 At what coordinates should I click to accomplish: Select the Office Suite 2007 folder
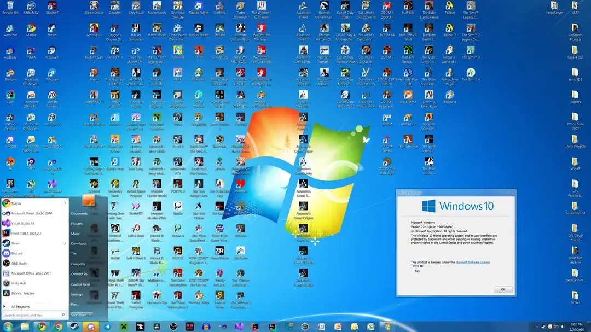575,121
